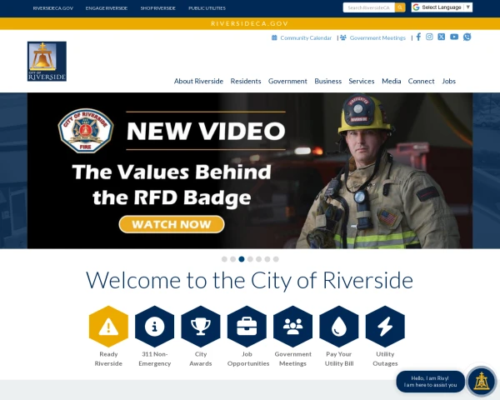
Task: Click the PUBLIC UTILITIES top link
Action: 207,8
